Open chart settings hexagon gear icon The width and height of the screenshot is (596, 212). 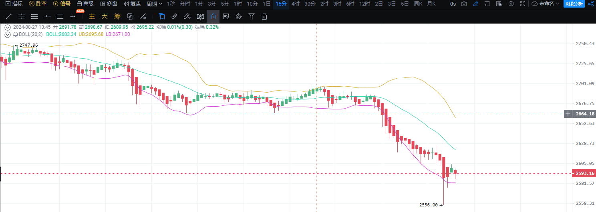[x=511, y=4]
